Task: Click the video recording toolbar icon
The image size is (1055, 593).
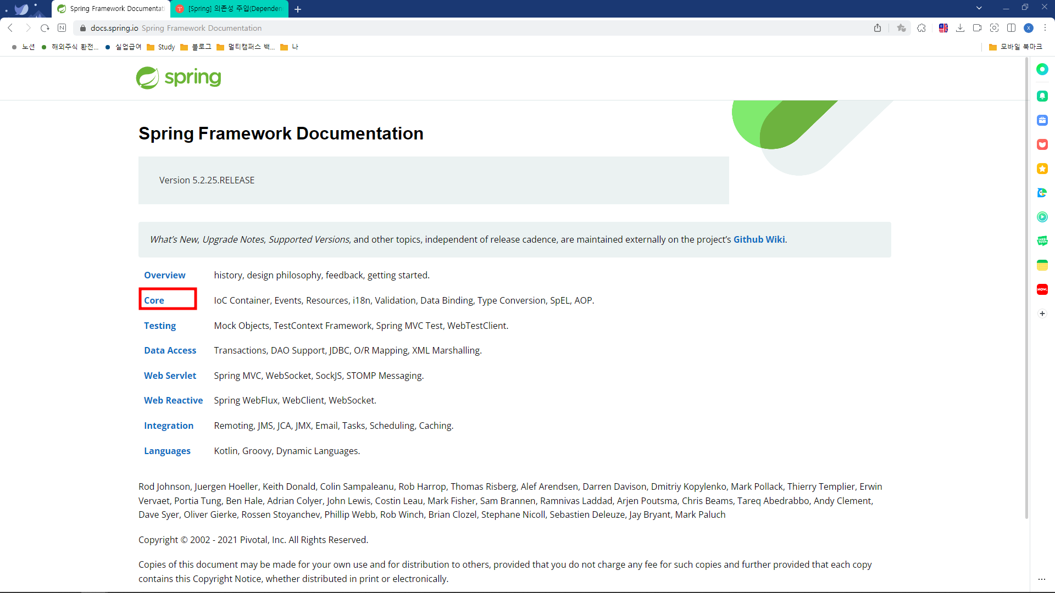Action: [x=977, y=28]
